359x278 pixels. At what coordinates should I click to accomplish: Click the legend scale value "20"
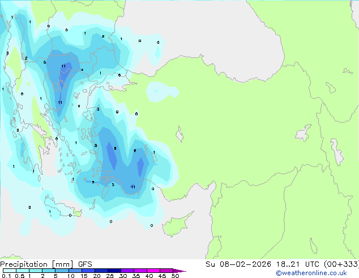(x=97, y=276)
